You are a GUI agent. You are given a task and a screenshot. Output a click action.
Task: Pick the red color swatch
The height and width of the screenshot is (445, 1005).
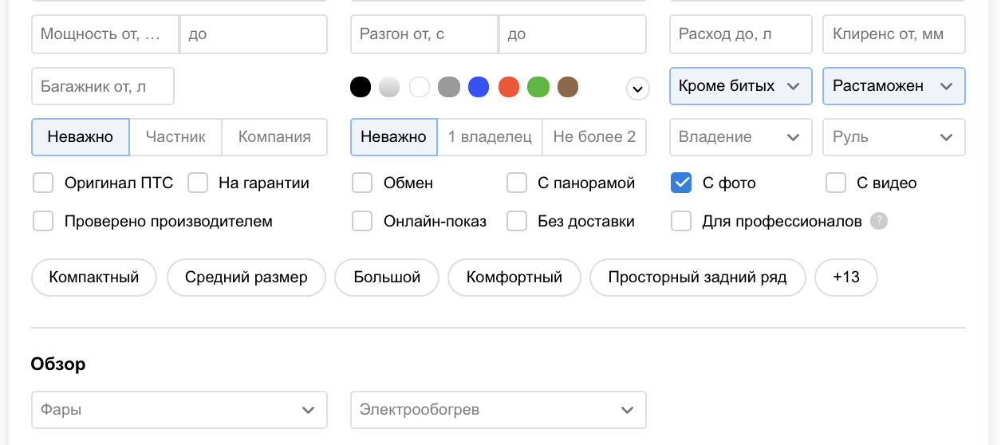coord(509,87)
